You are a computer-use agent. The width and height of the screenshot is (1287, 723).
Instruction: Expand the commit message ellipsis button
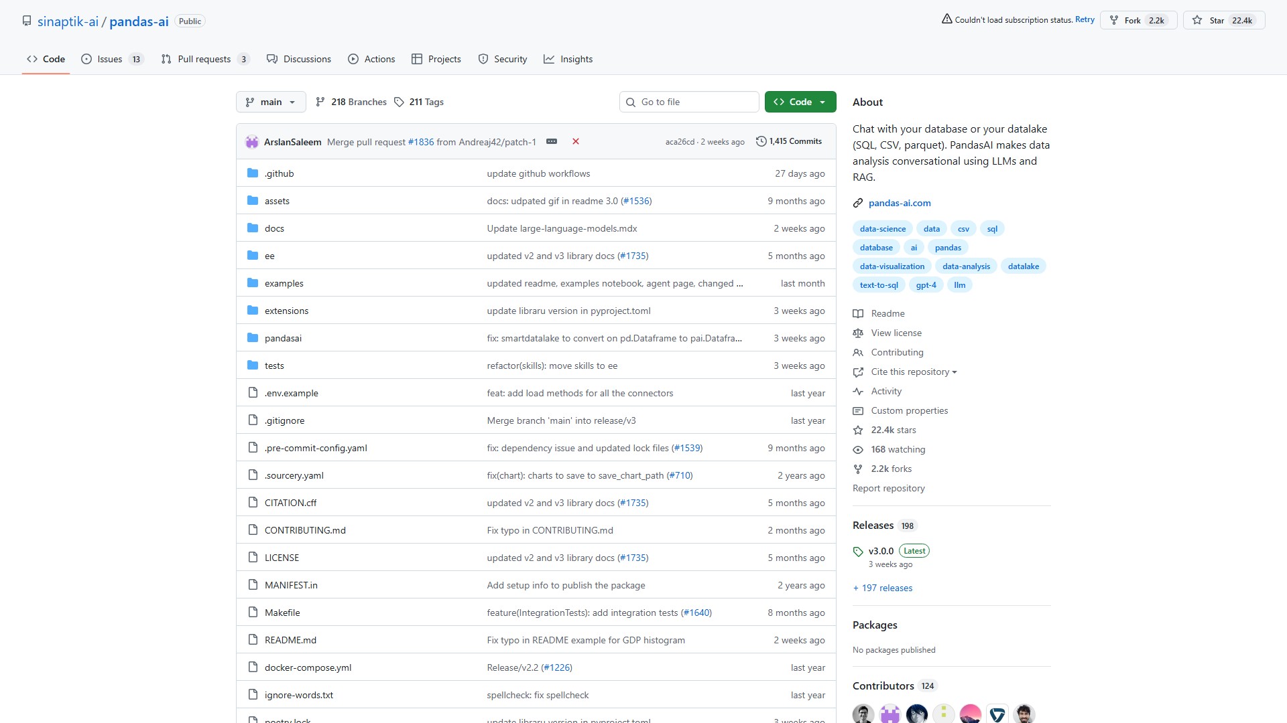coord(552,141)
